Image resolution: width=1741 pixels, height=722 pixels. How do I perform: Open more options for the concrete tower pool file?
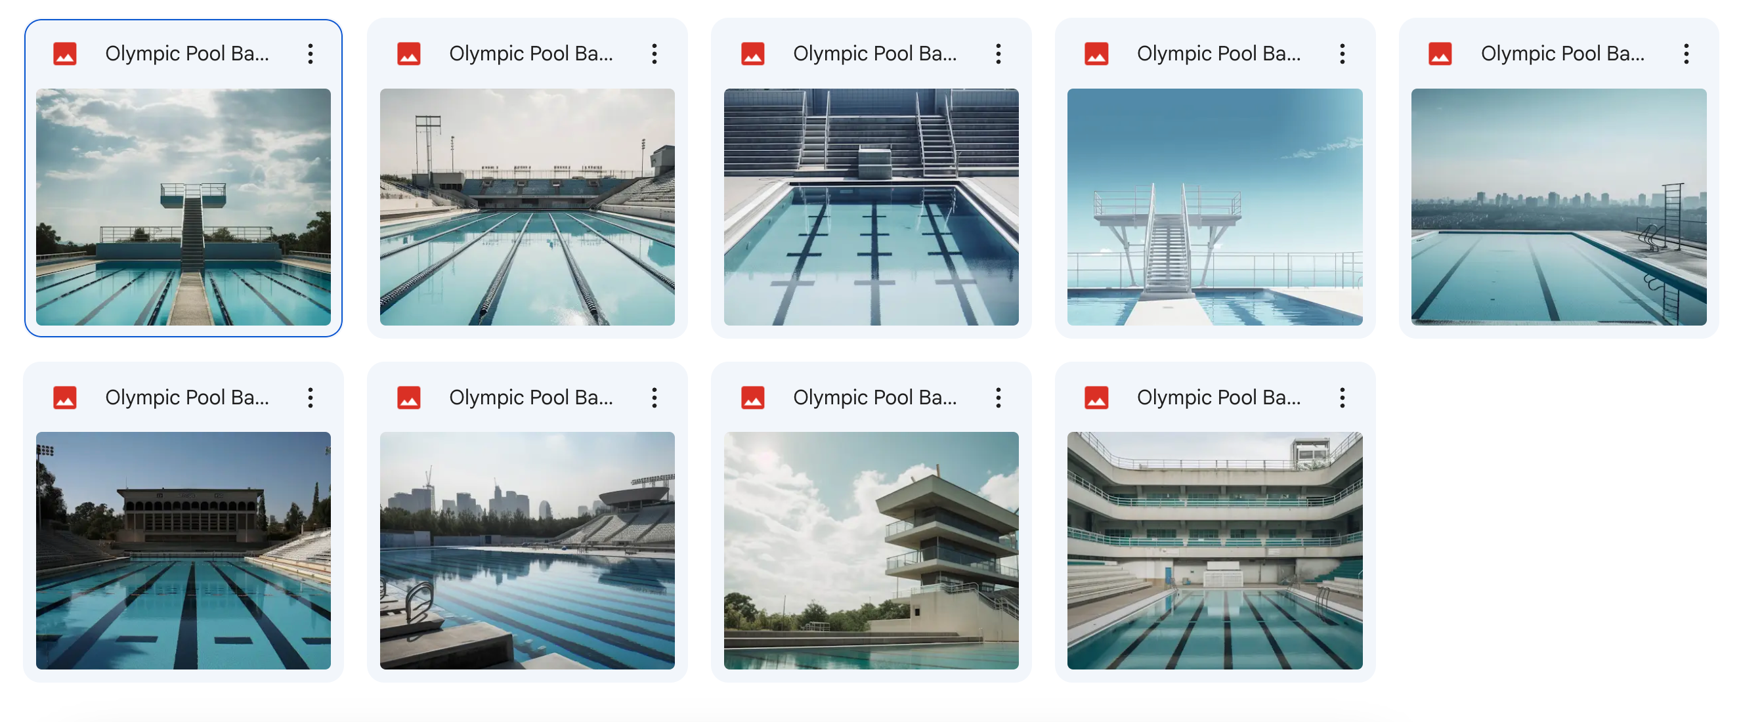coord(999,398)
